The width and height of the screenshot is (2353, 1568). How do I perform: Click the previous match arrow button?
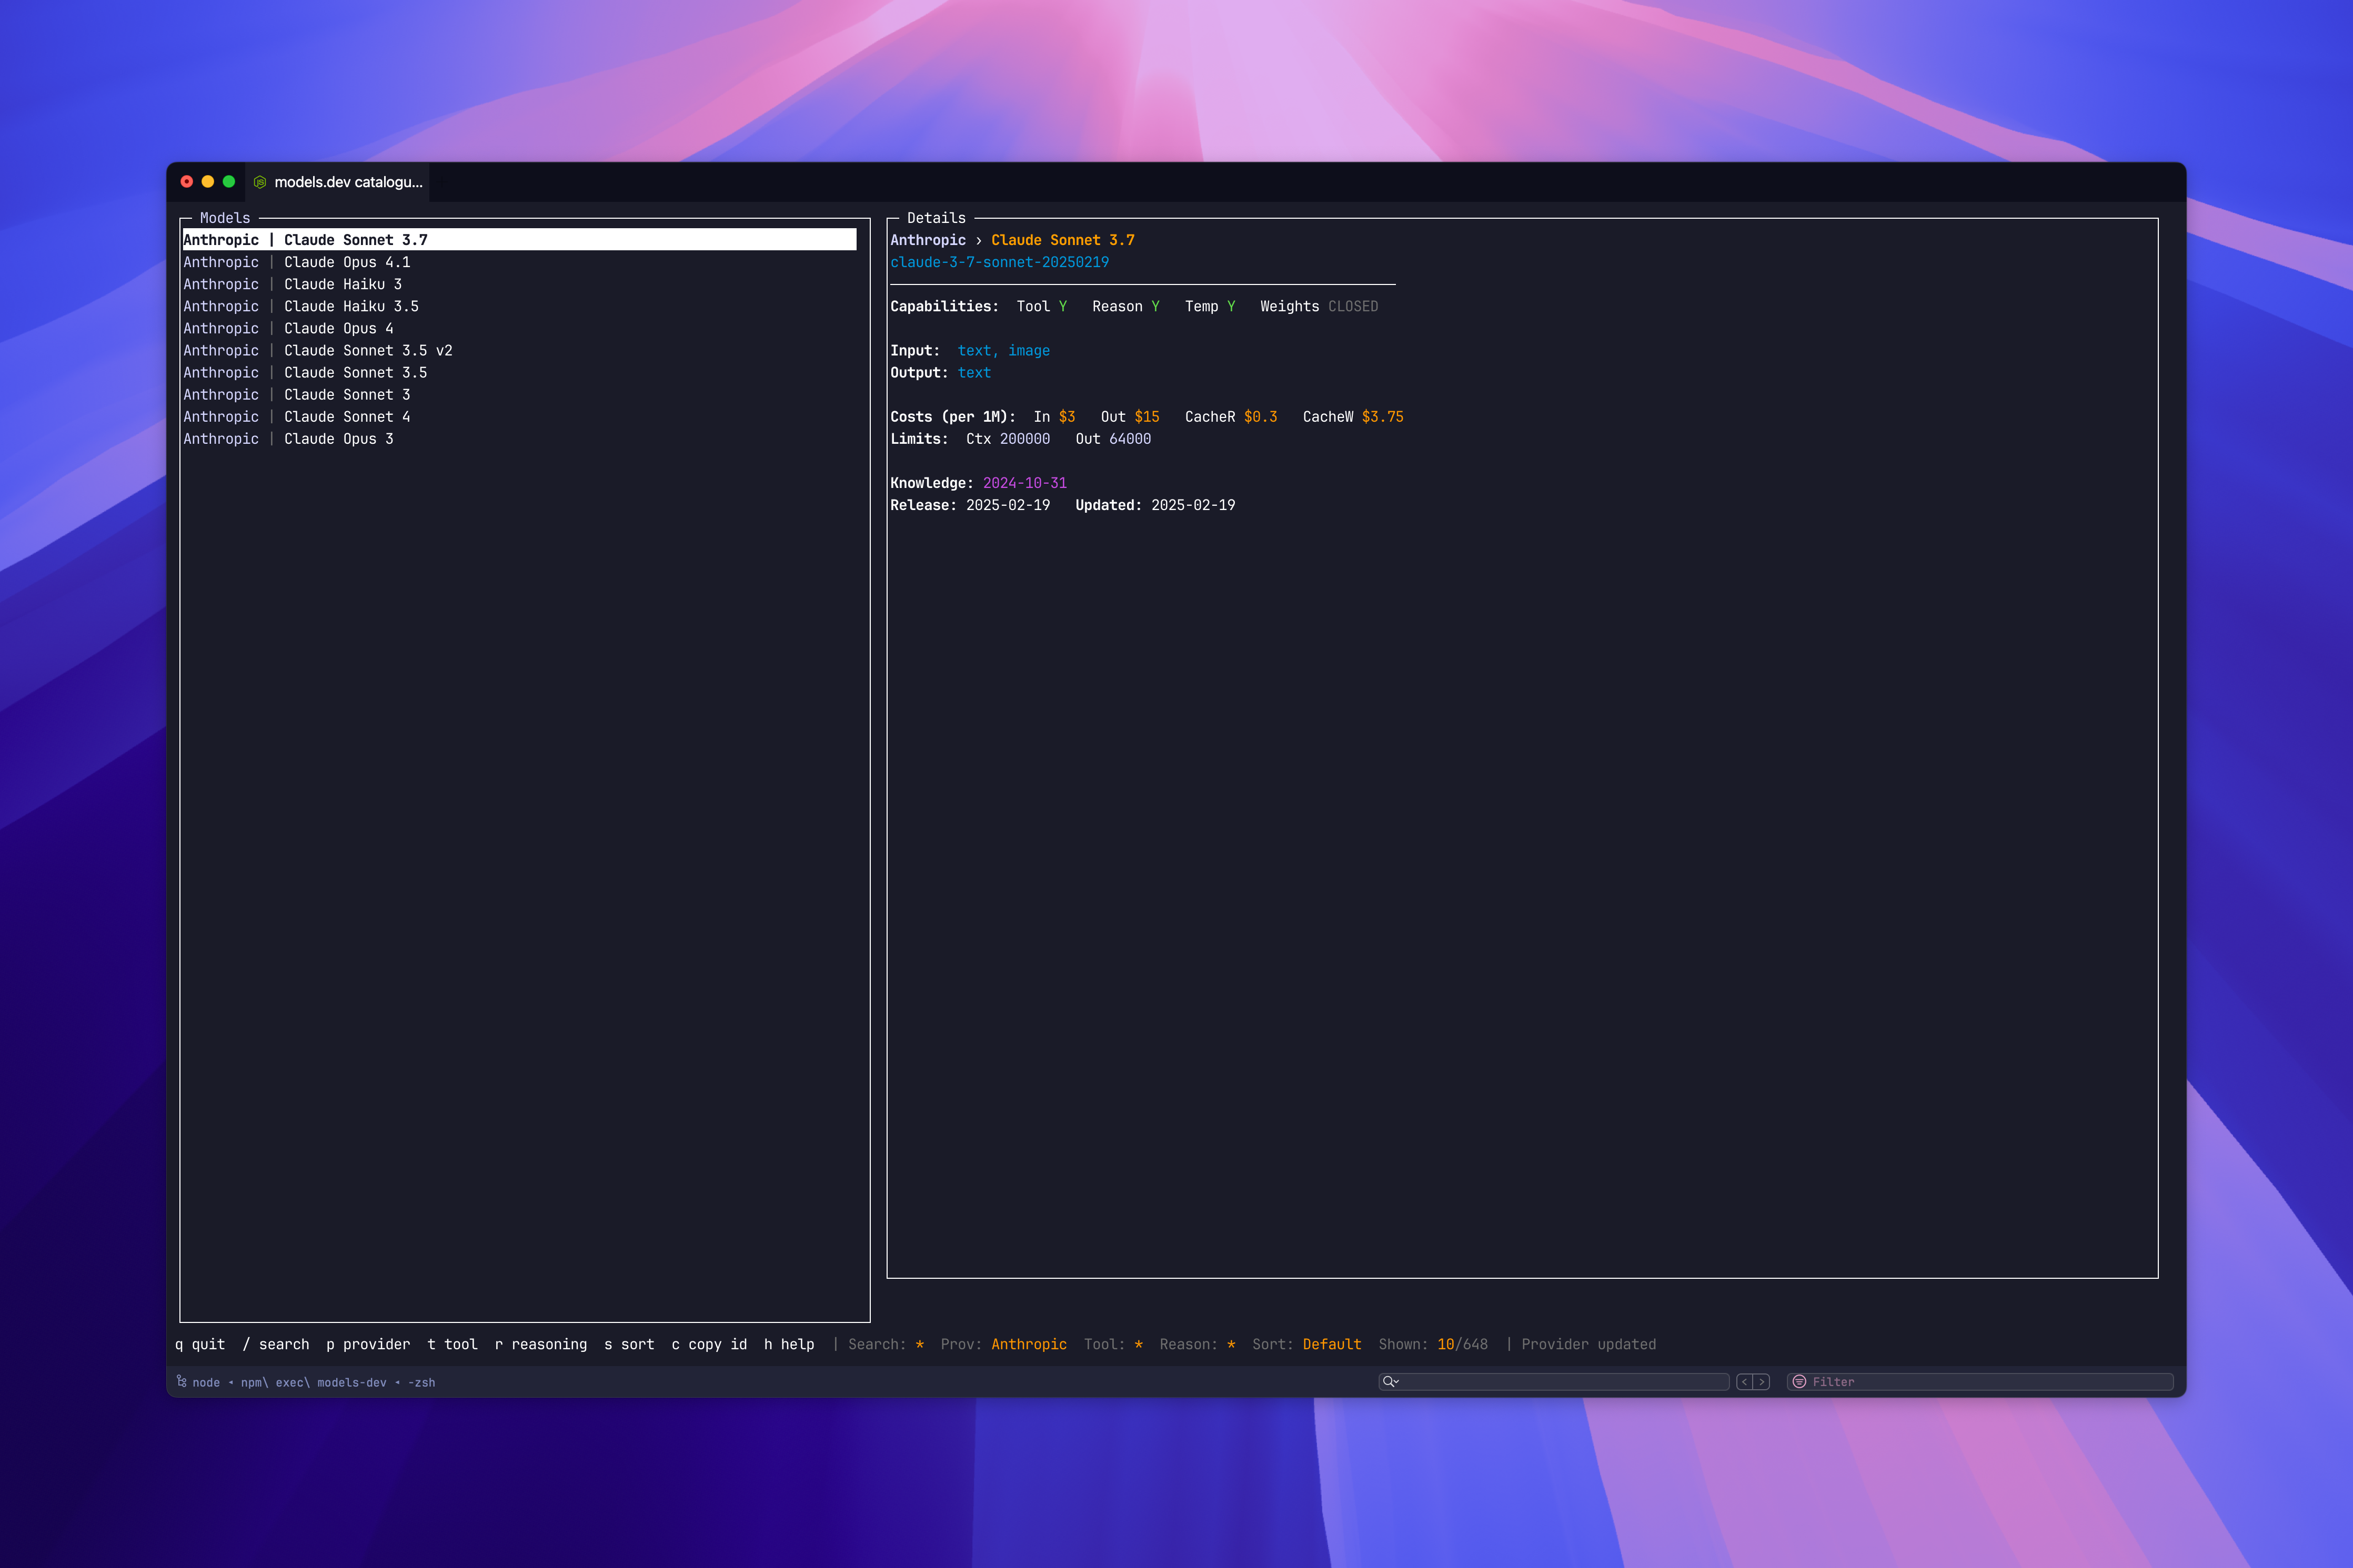point(1745,1382)
